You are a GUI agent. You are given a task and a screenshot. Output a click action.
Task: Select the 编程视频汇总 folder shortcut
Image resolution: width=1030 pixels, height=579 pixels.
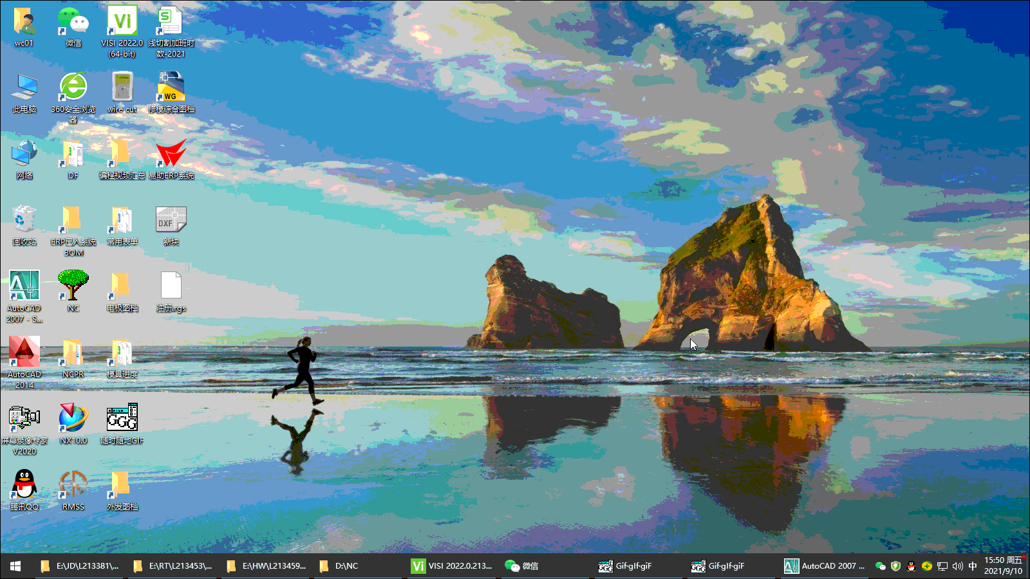pos(122,160)
